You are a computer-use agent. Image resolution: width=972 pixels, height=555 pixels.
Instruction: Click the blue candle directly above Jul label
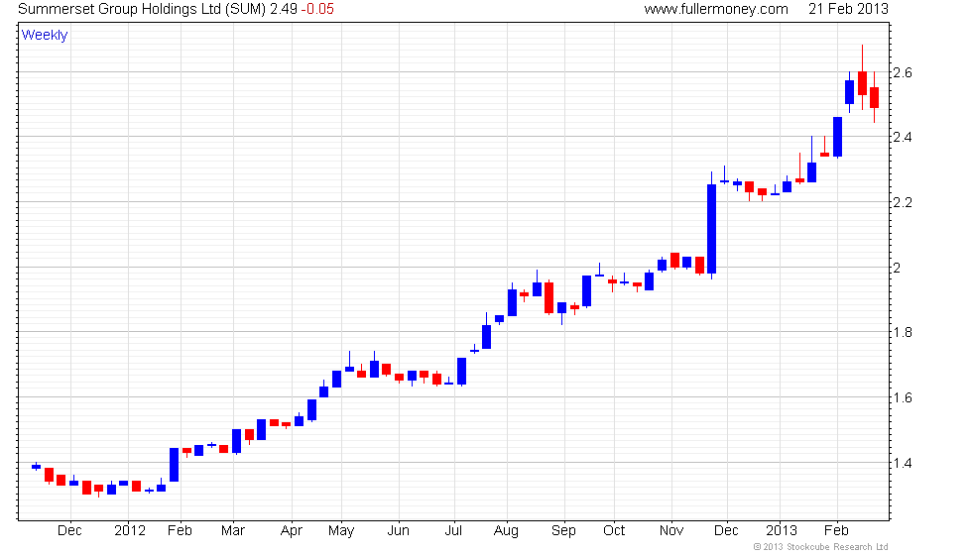point(461,371)
